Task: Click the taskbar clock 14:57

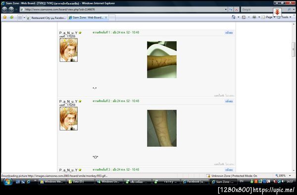Action: click(x=290, y=181)
